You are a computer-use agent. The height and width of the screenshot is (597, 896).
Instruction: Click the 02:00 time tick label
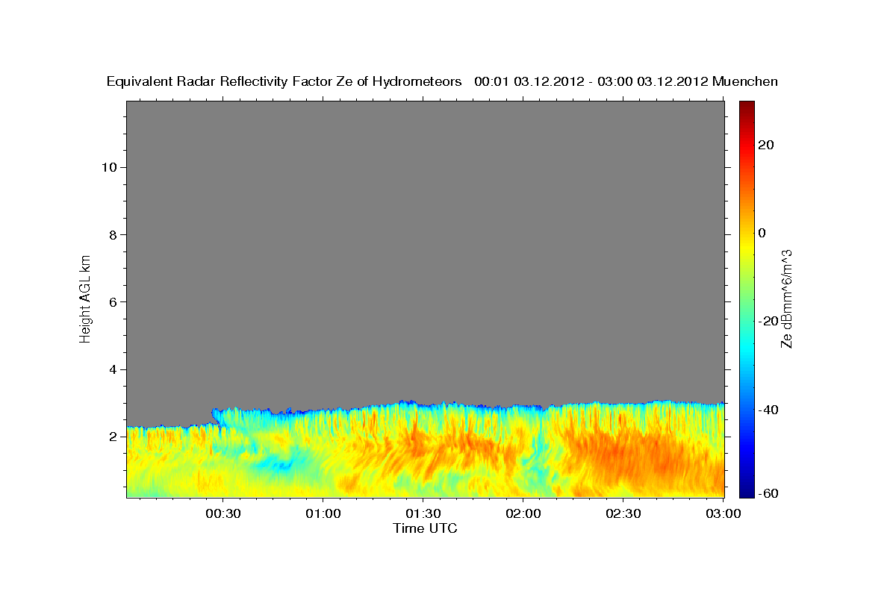[x=523, y=514]
